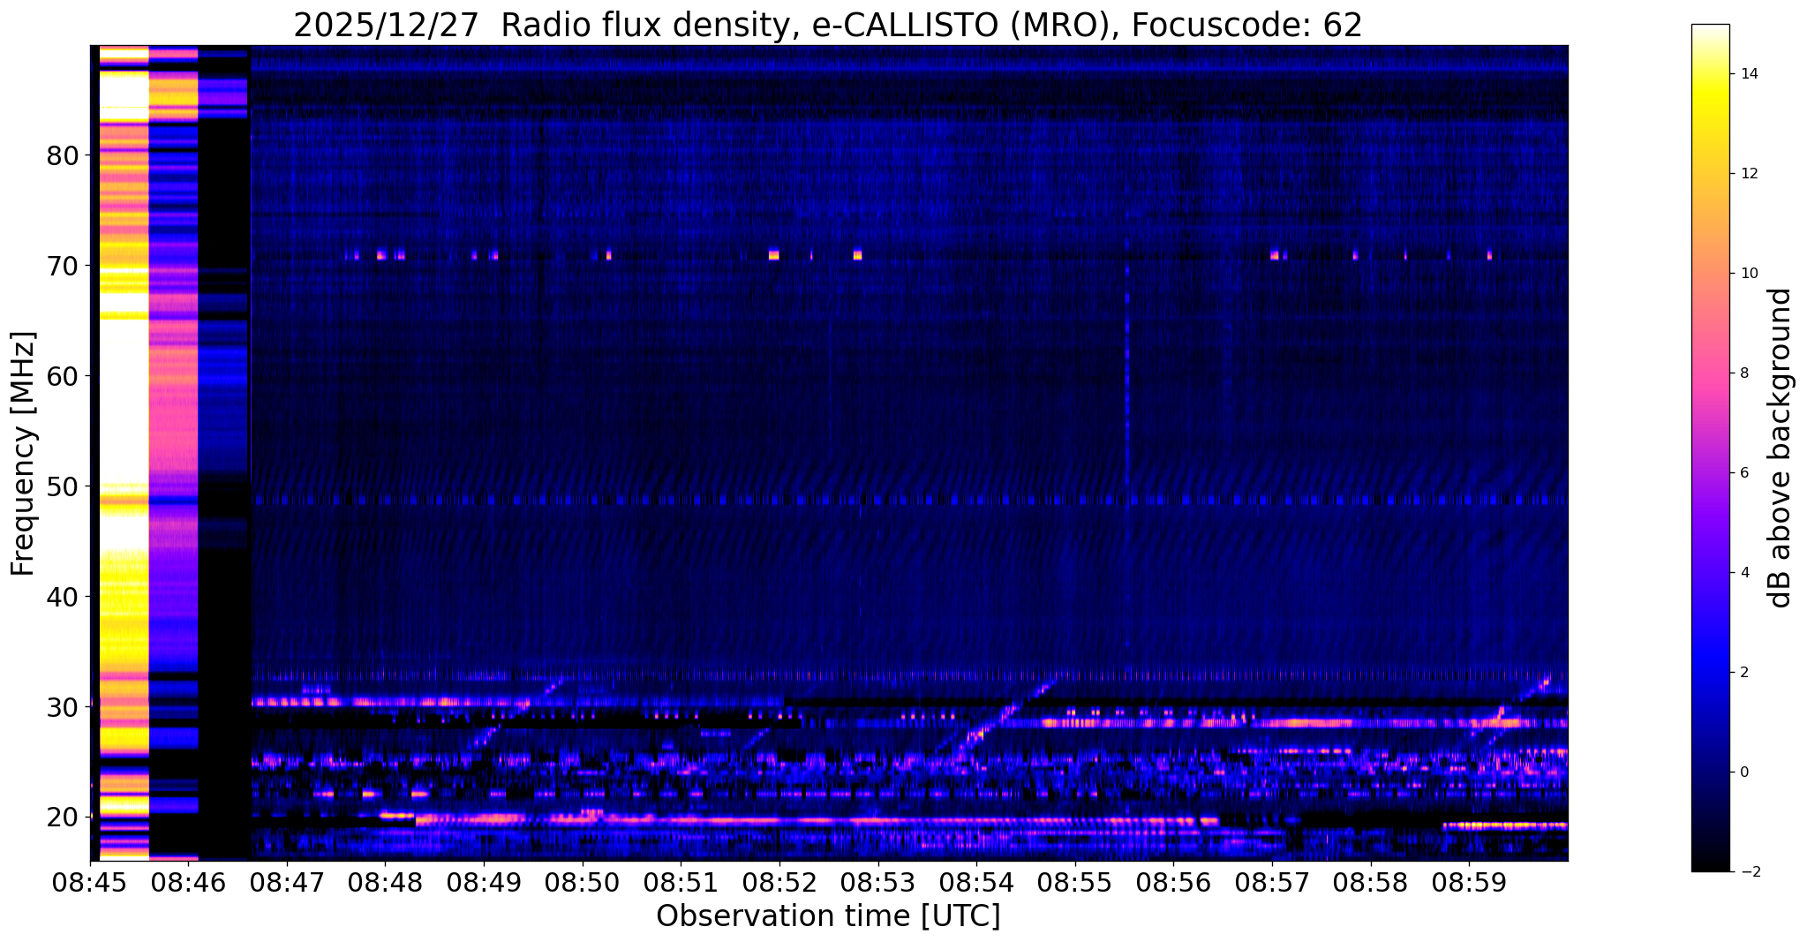The image size is (1807, 942).
Task: Click the 'Observation time [UTC]' axis label
Action: [828, 916]
